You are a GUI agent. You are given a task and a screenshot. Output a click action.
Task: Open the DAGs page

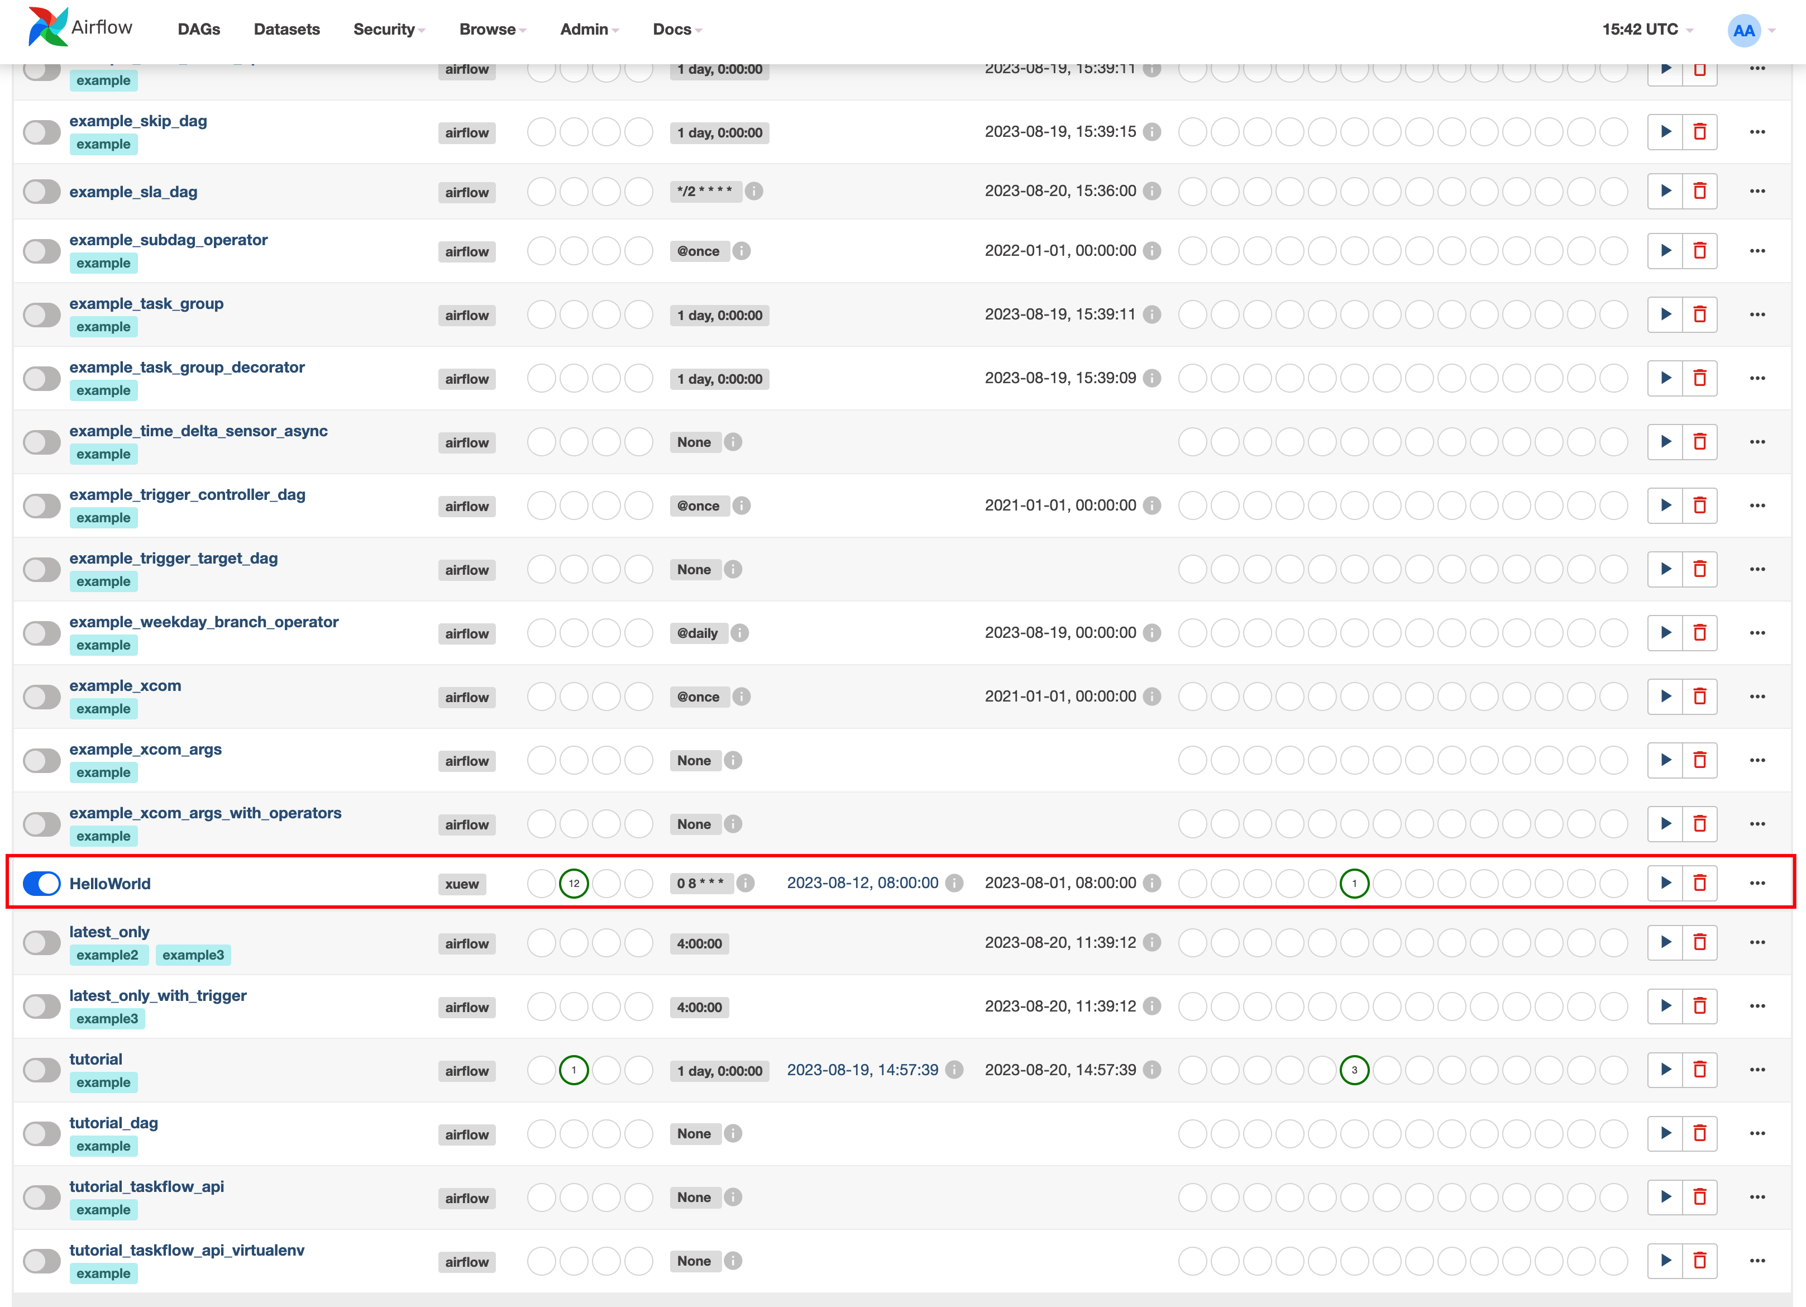(x=198, y=30)
